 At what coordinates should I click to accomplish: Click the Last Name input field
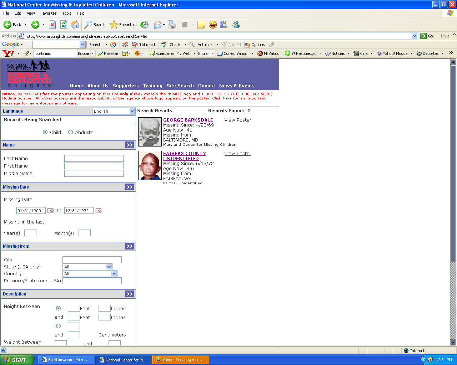click(94, 158)
